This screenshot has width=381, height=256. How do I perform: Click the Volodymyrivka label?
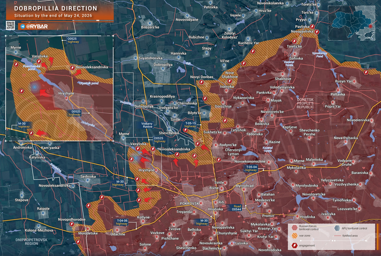[282, 87]
